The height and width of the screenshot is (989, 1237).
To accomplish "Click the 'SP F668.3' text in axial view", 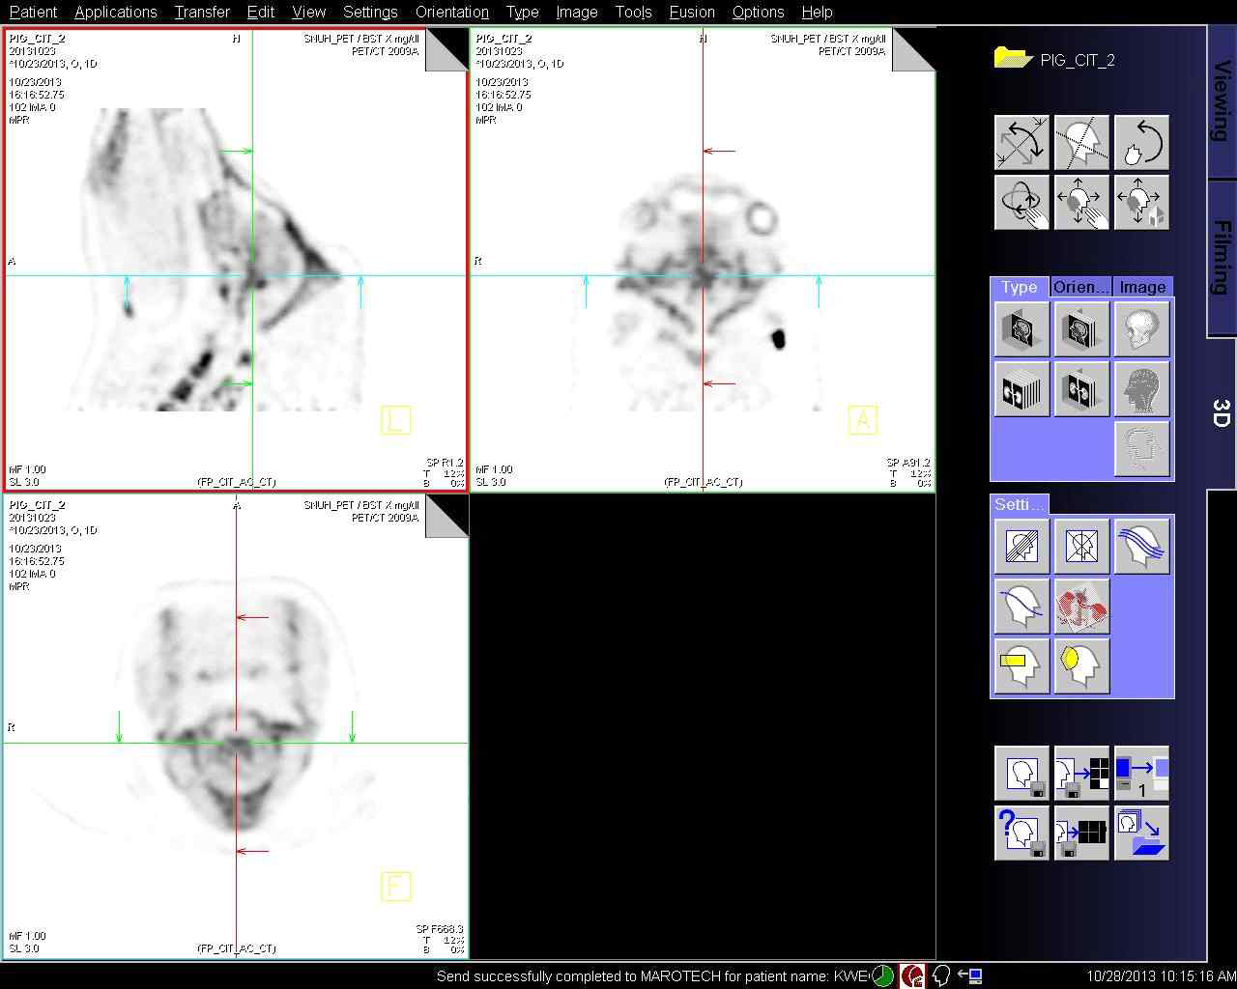I will [x=440, y=929].
